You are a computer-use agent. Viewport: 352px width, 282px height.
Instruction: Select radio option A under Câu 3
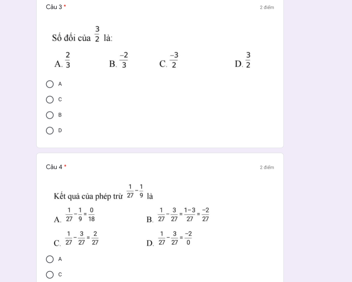coord(50,84)
